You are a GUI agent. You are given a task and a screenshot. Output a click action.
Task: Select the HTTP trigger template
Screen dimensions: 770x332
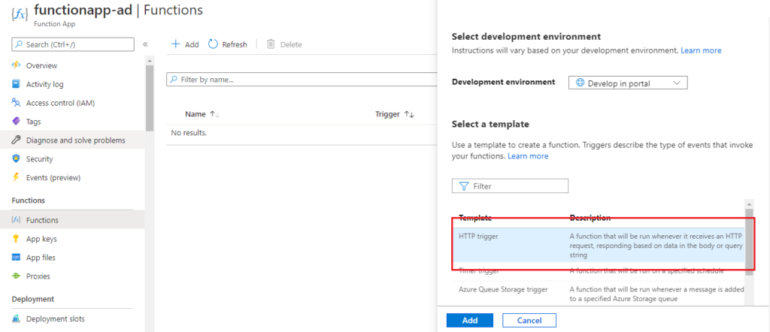pyautogui.click(x=598, y=245)
